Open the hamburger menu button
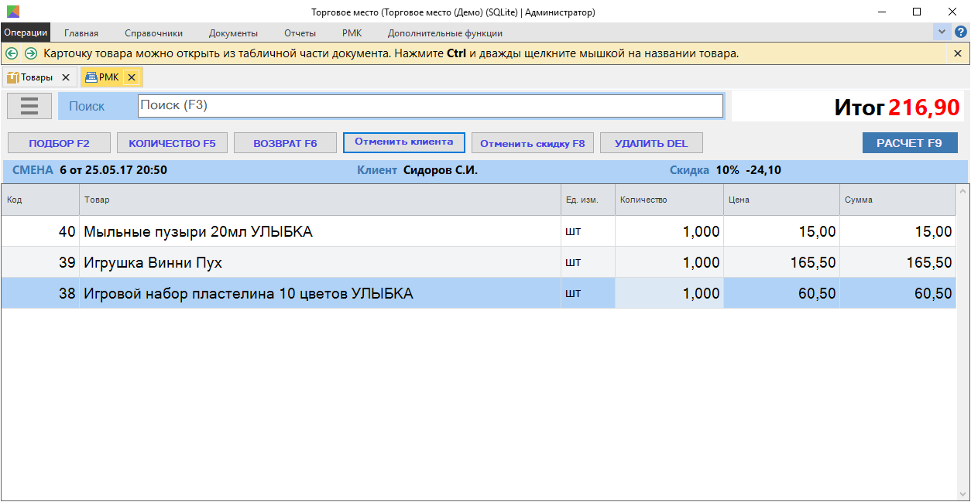Screen dimensions: 971x502 click(29, 106)
